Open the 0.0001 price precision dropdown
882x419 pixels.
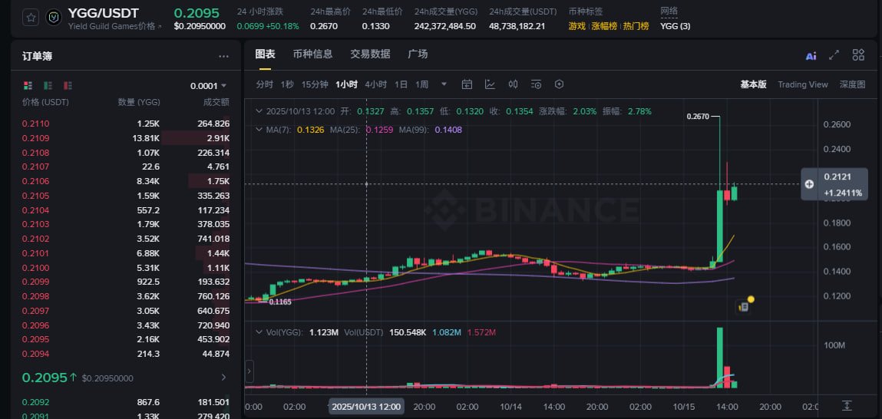(208, 86)
